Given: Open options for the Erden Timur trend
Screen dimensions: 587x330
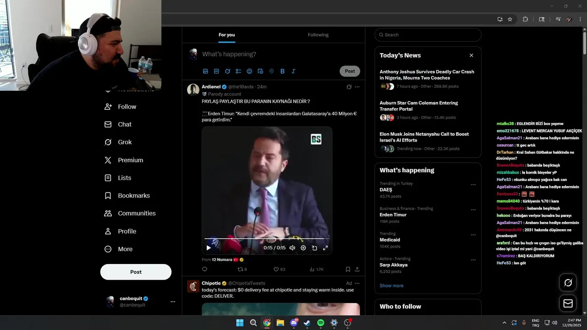Looking at the screenshot, I should coord(473,210).
